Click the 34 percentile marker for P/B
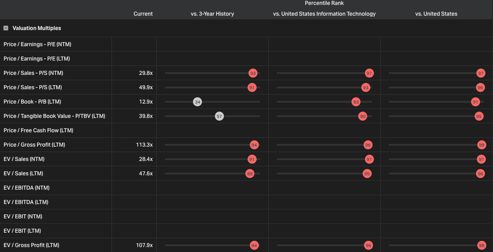 click(x=197, y=102)
